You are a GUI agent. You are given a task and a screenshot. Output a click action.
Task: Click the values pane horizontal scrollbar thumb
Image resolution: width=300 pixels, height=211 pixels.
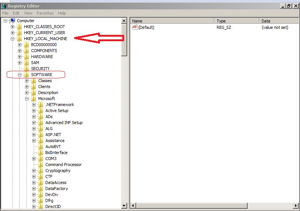click(x=192, y=206)
